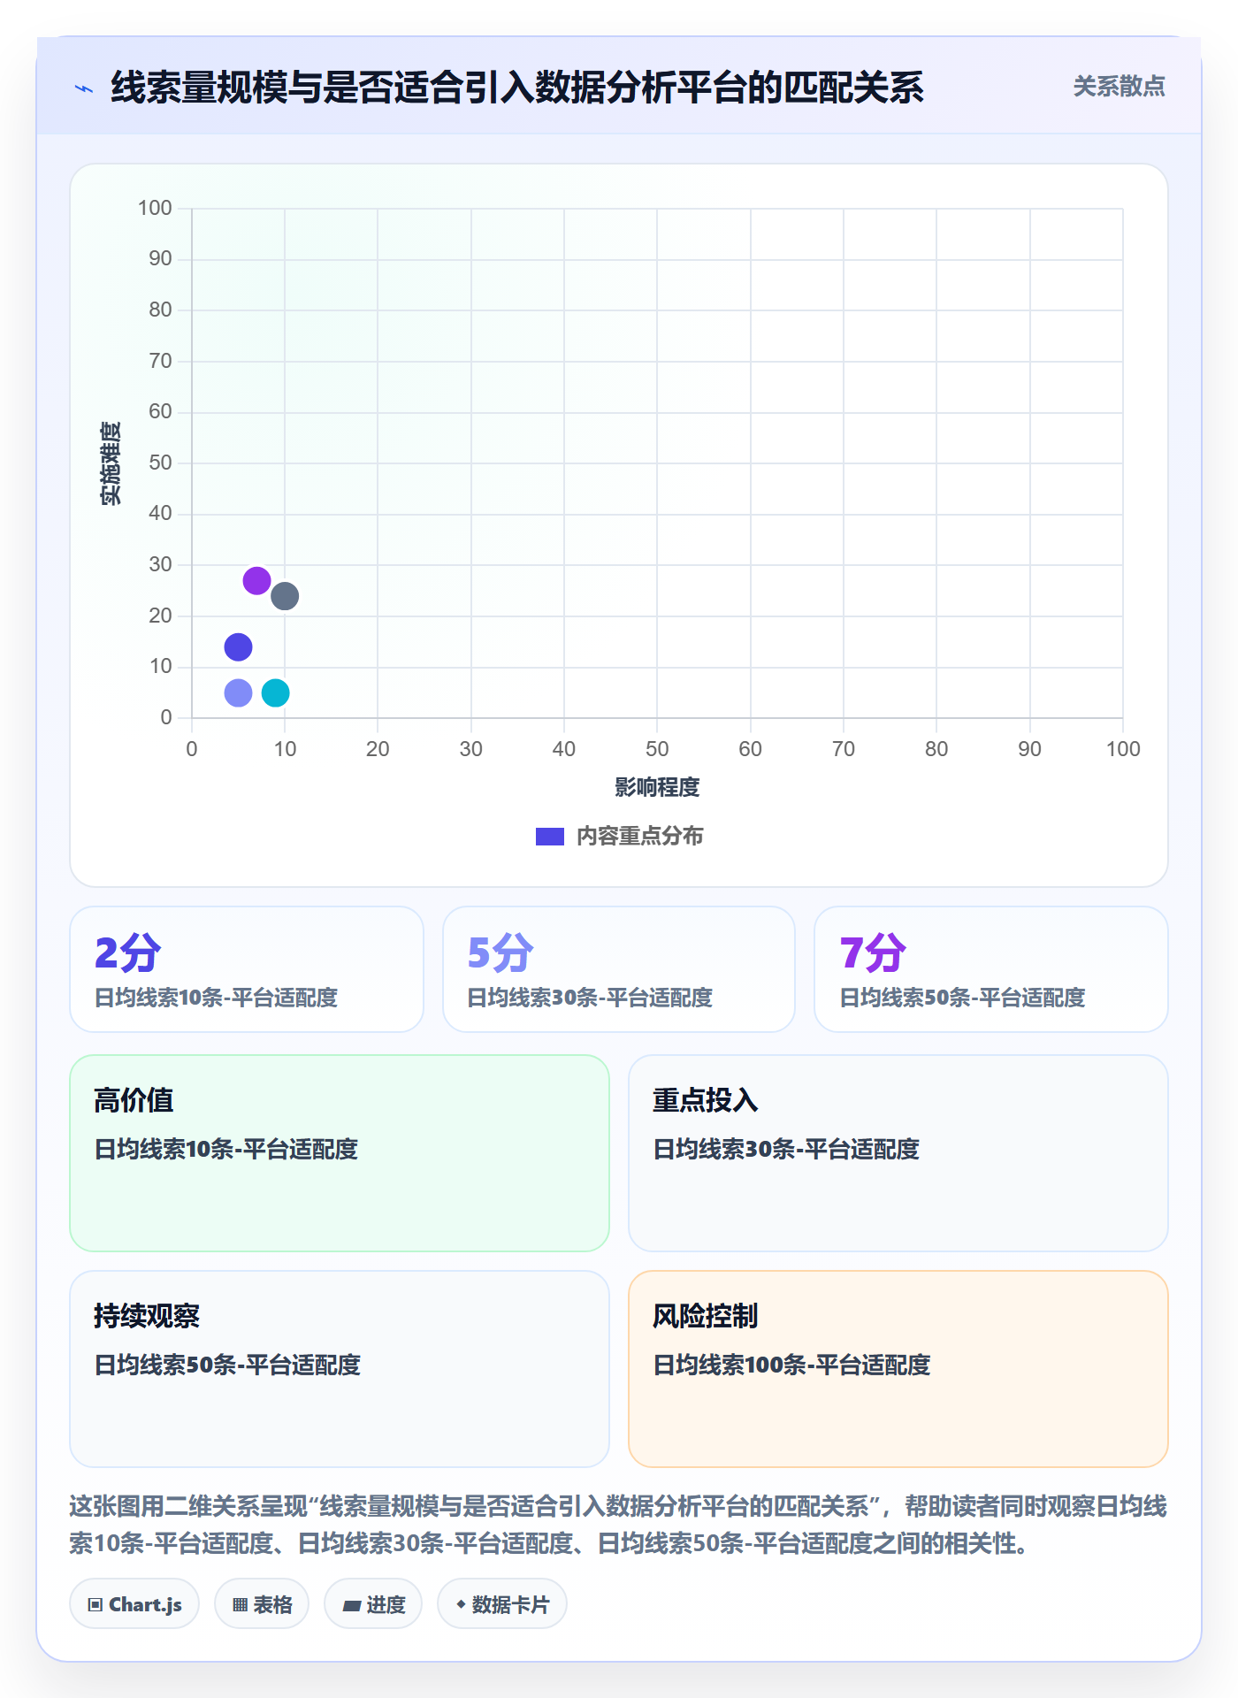Open the 5分 日均线索30条 score card
The height and width of the screenshot is (1698, 1238).
click(619, 969)
